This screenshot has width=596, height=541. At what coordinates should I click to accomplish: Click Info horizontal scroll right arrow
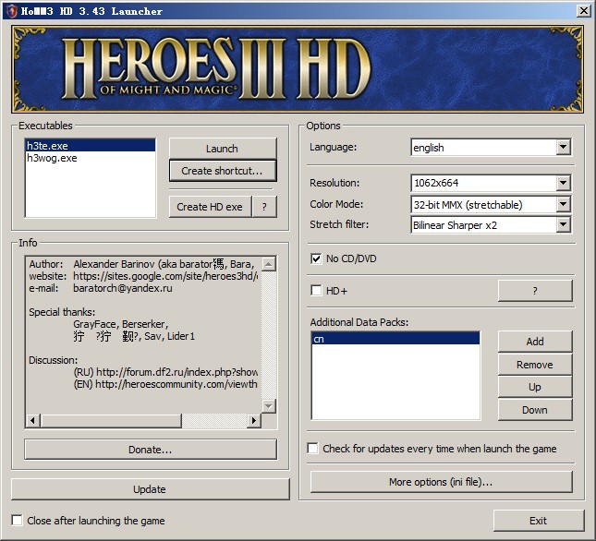pyautogui.click(x=254, y=420)
